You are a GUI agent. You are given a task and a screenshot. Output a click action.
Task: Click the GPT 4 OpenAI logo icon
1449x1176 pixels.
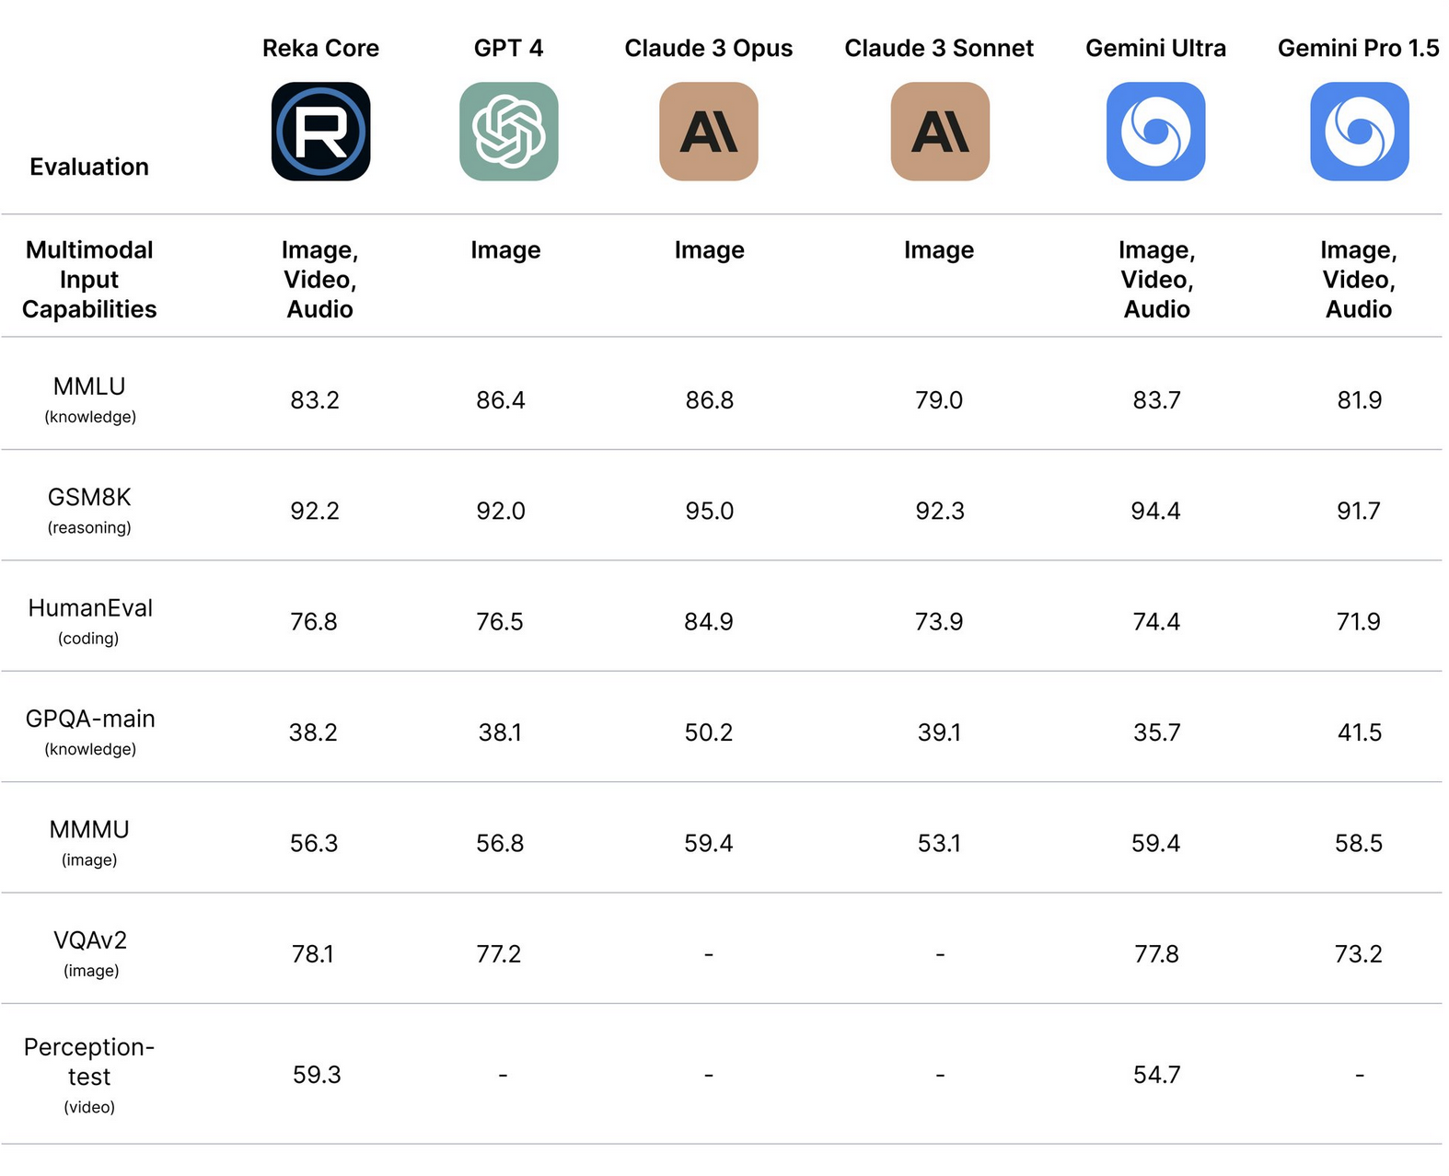point(508,132)
